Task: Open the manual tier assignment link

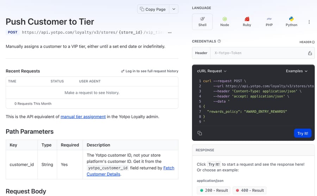Action: pyautogui.click(x=83, y=117)
